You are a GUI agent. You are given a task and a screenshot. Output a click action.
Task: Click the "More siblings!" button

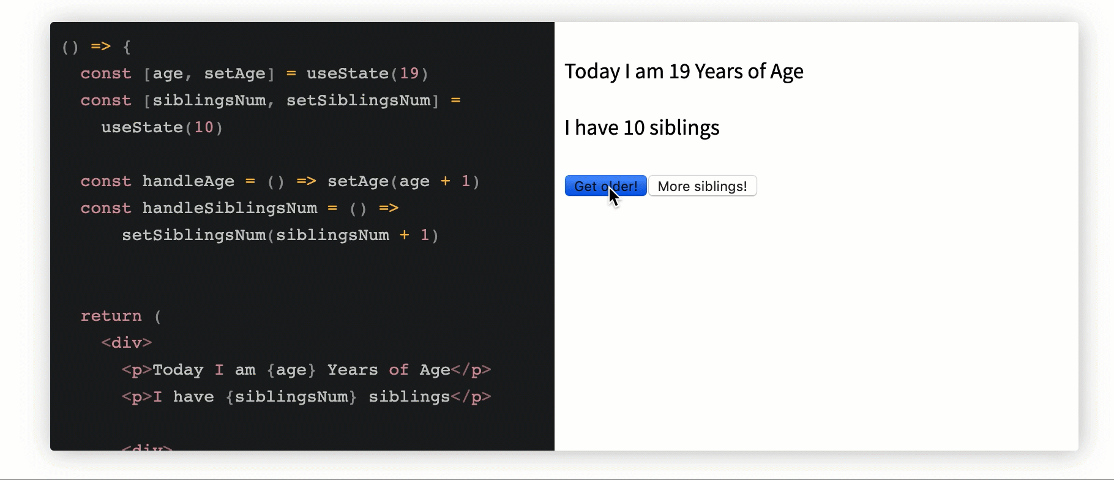(x=703, y=186)
